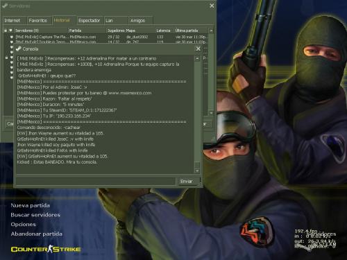Click the console command input field
Screen dimensions: 347x260
[x=96, y=182]
